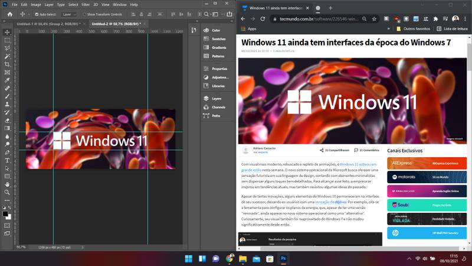Open Chrome from the taskbar
The image size is (472, 266).
(230, 259)
